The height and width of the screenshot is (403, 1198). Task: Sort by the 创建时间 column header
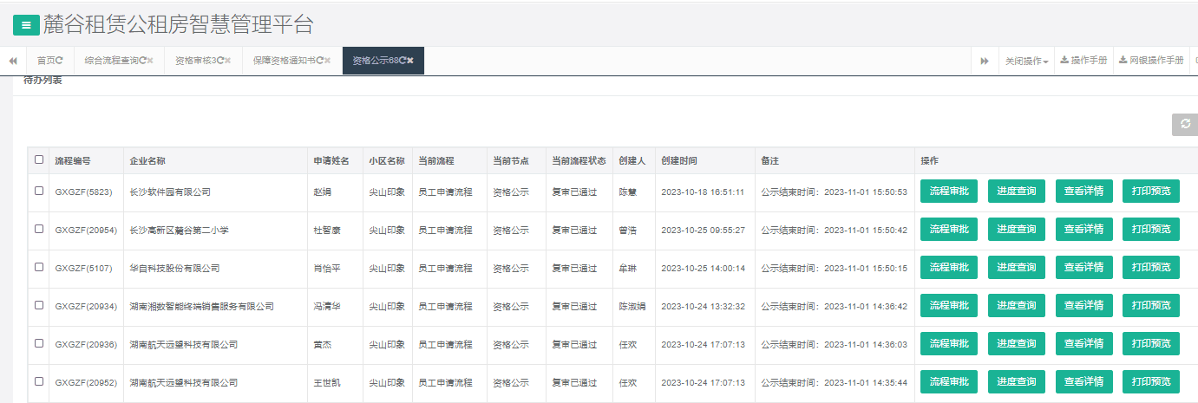click(x=678, y=160)
